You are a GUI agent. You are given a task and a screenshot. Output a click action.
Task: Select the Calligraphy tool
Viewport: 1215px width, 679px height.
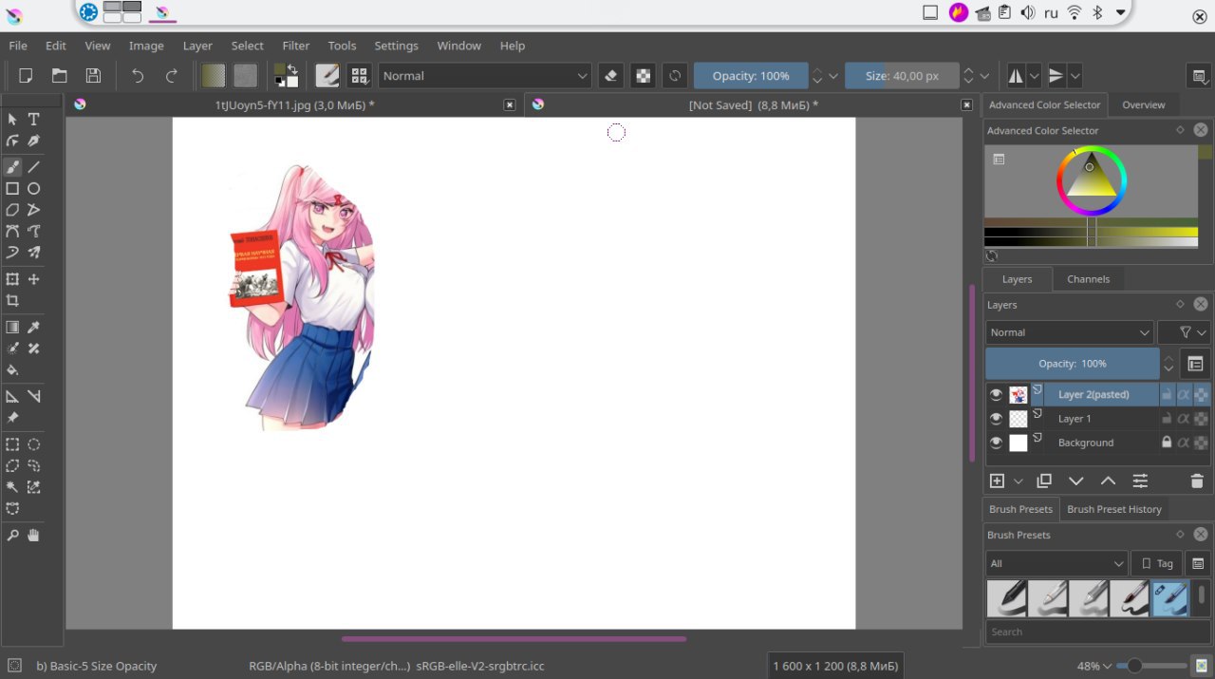(33, 141)
